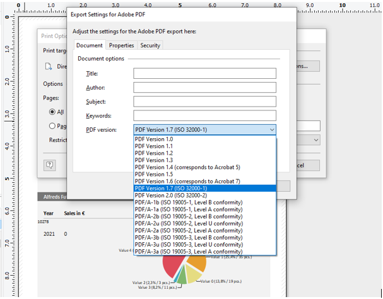
Task: Select the All pages radio button
Action: tap(52, 112)
